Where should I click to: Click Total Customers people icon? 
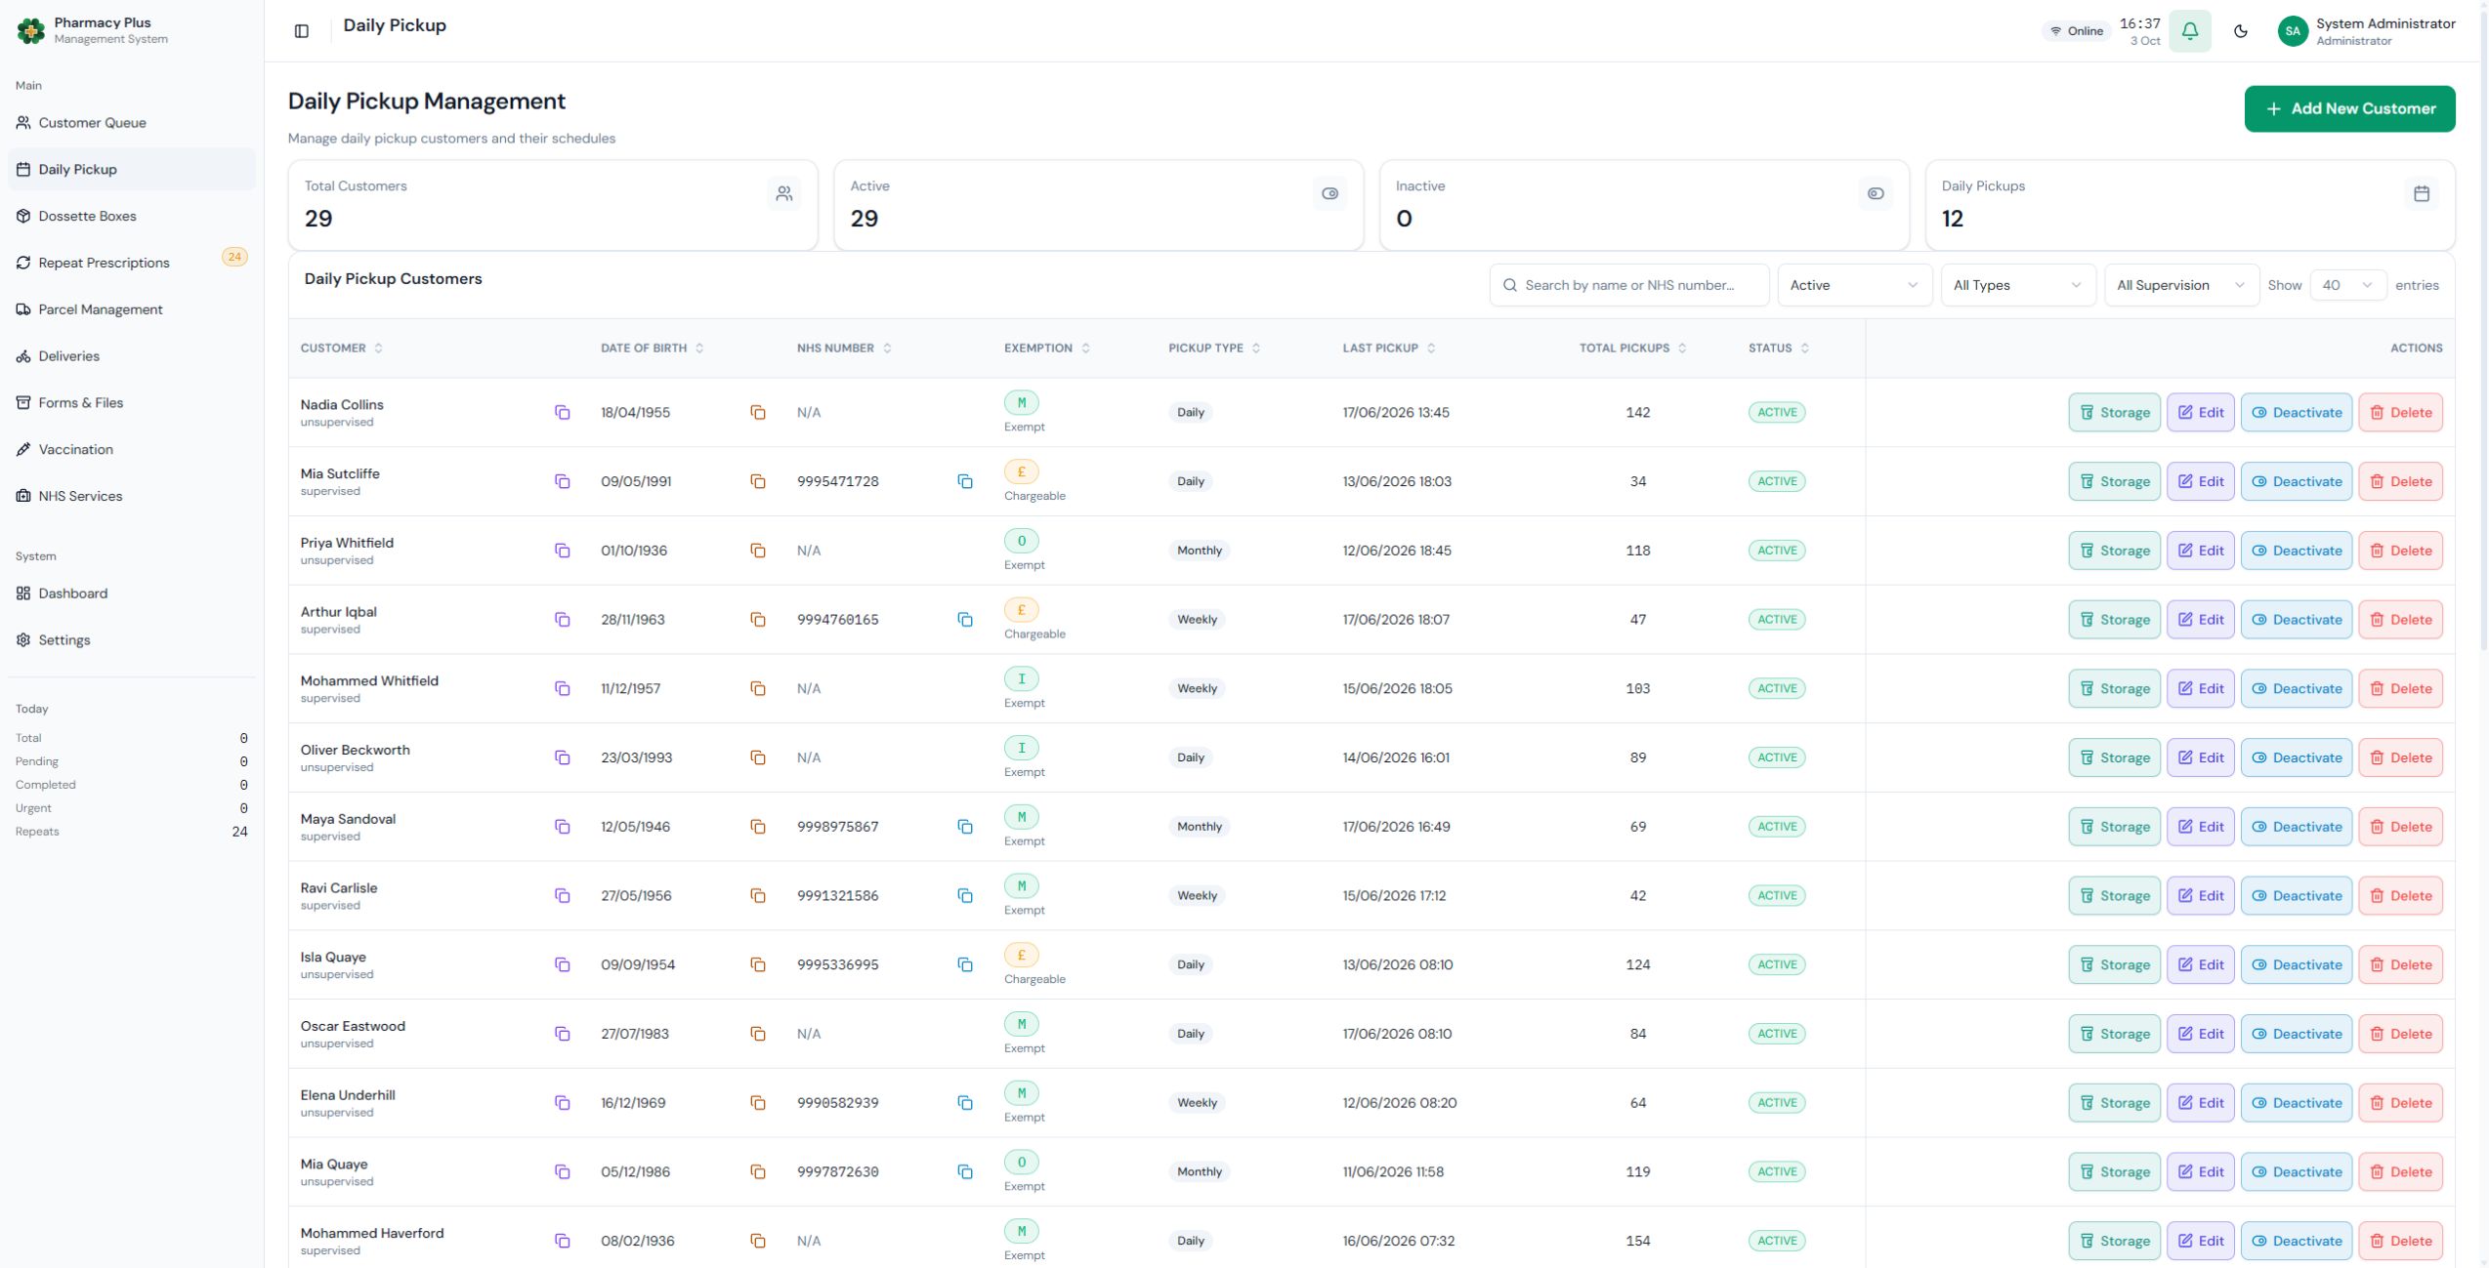click(x=784, y=194)
